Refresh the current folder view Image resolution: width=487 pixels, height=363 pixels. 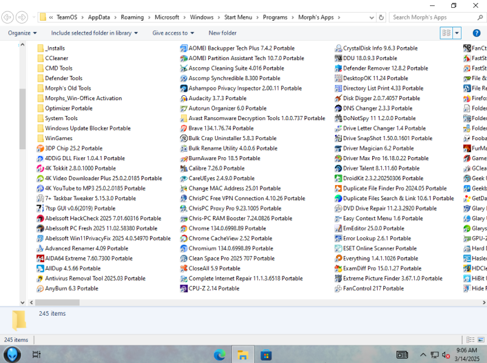pos(381,18)
